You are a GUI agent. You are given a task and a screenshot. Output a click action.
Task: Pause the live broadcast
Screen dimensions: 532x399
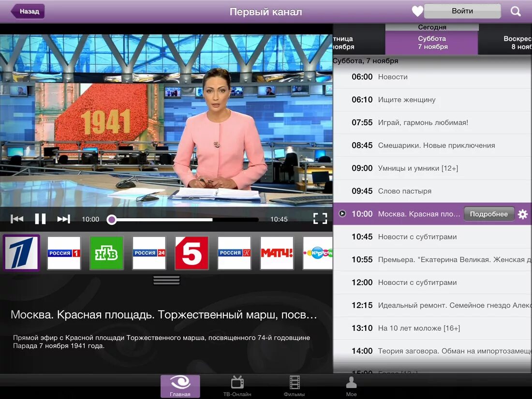pos(40,219)
